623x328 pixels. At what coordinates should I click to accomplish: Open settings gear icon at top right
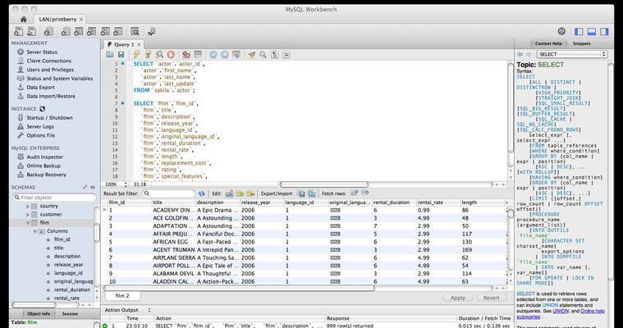tap(561, 31)
